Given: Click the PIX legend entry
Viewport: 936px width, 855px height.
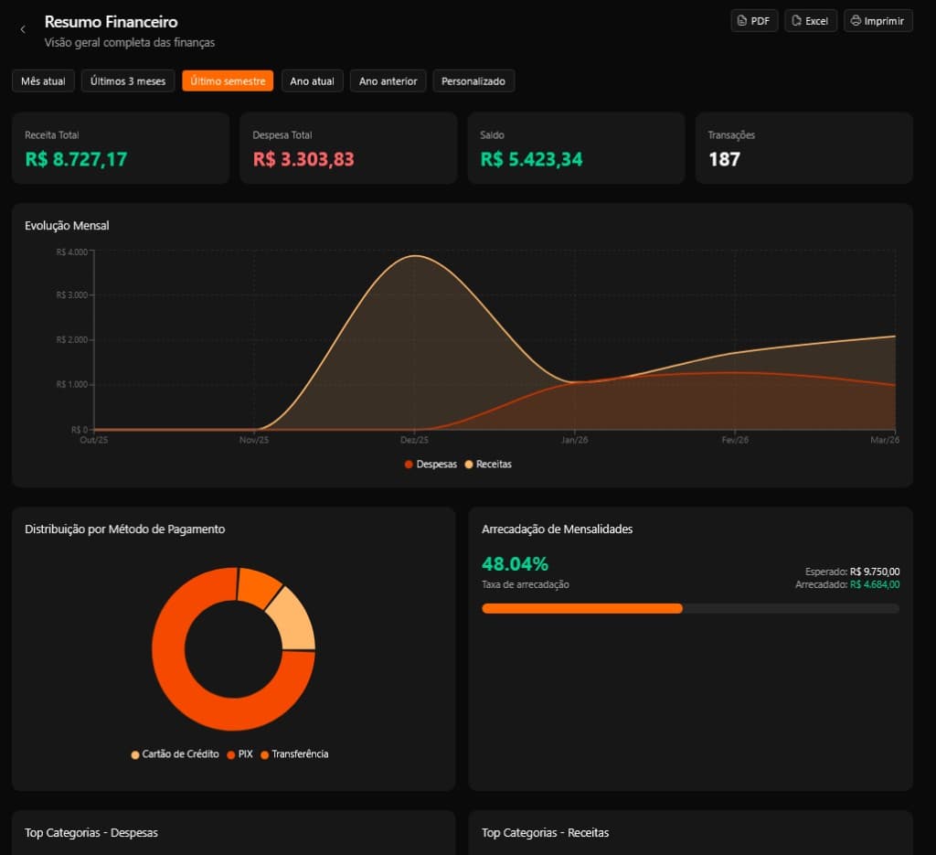Looking at the screenshot, I should [239, 754].
